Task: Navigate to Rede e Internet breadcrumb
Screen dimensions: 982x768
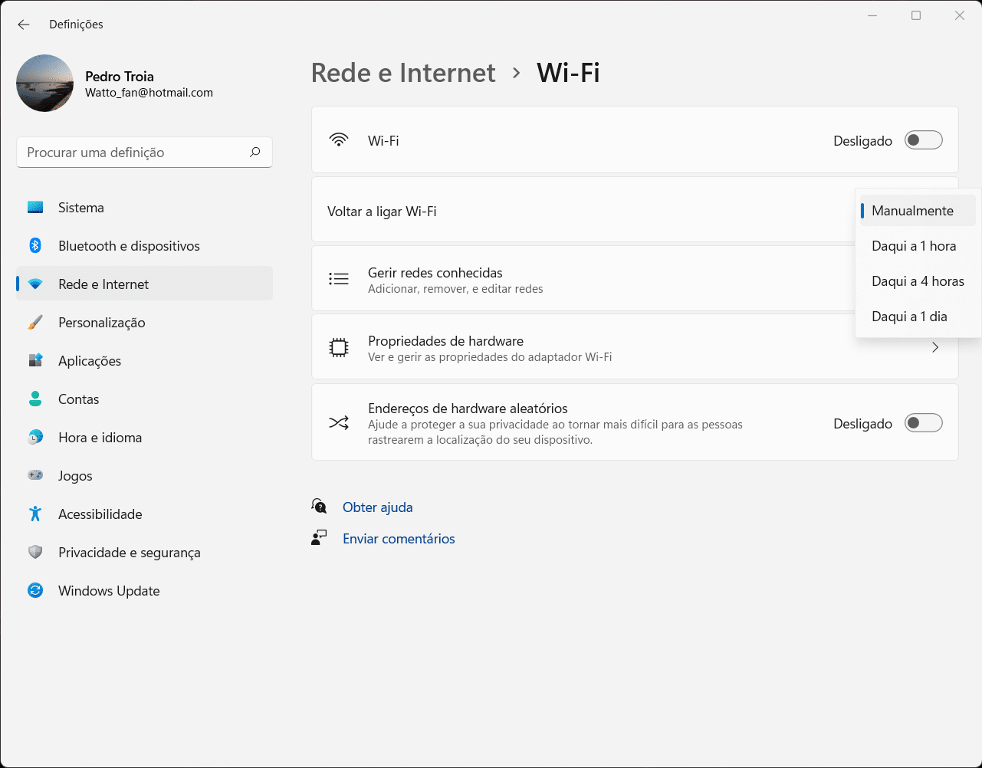Action: [x=403, y=73]
